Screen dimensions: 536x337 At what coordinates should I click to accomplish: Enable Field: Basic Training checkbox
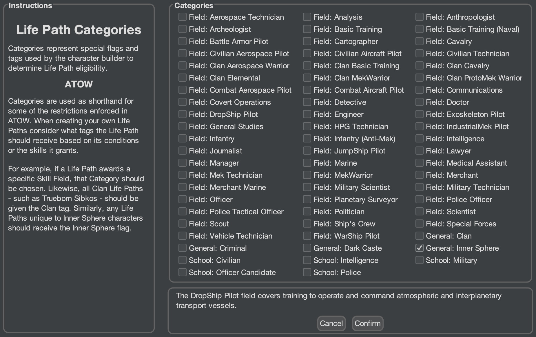point(307,29)
